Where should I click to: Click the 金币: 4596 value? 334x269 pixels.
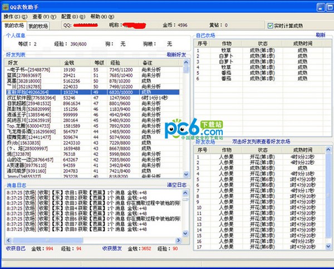click(183, 25)
